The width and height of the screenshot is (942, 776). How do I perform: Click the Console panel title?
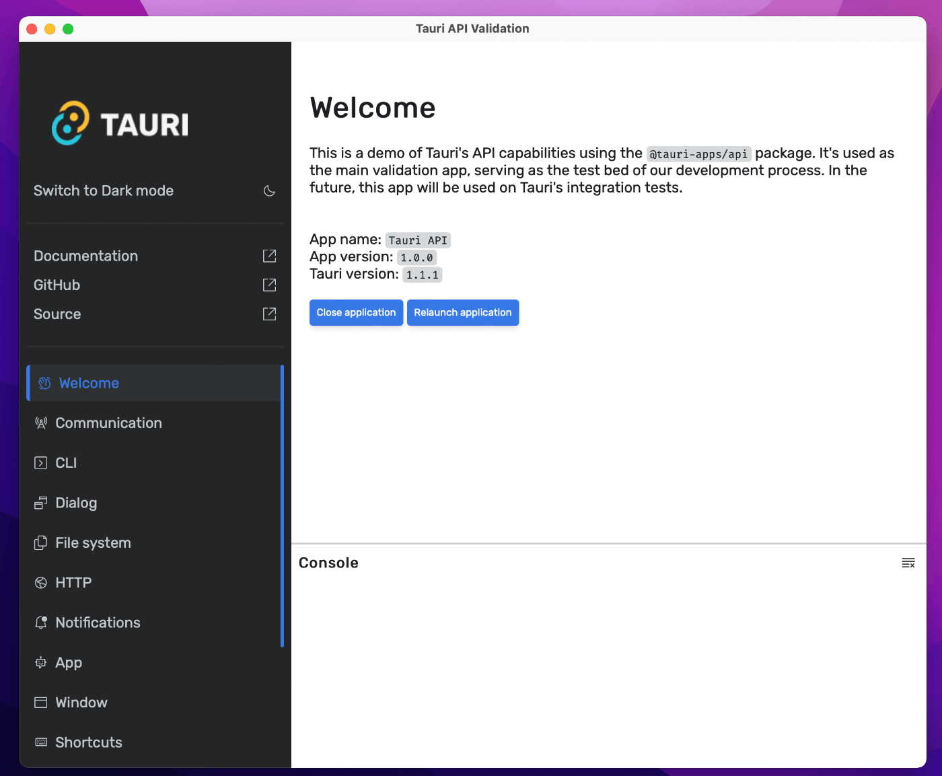pyautogui.click(x=328, y=563)
